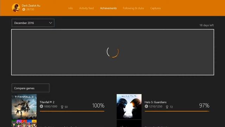The image size is (225, 127).
Task: Select trophy icon beside 50 in Titanfall 2
Action: pyautogui.click(x=62, y=107)
